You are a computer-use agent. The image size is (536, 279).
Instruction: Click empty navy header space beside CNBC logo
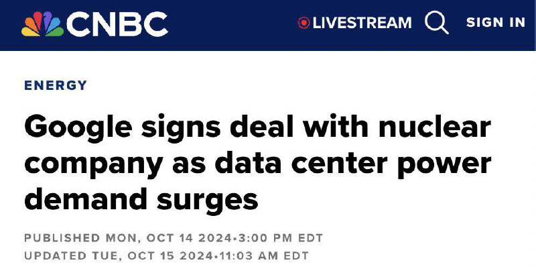click(x=232, y=24)
